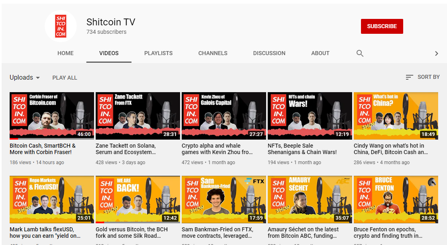Search this channel with magnifier icon
This screenshot has width=447, height=245.
tap(360, 54)
